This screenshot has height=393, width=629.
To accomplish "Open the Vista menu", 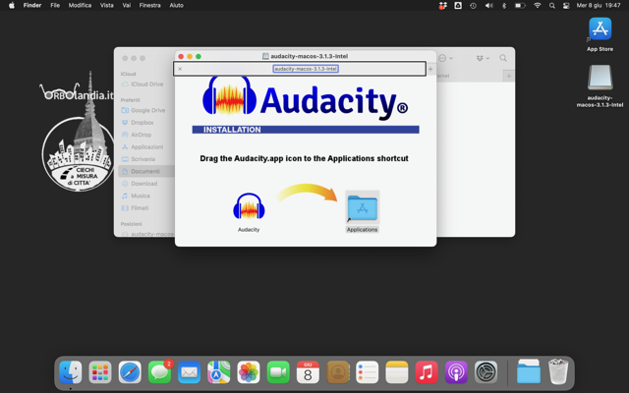I will (x=107, y=5).
